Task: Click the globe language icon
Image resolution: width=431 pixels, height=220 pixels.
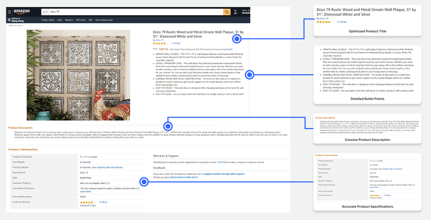Action: point(235,13)
